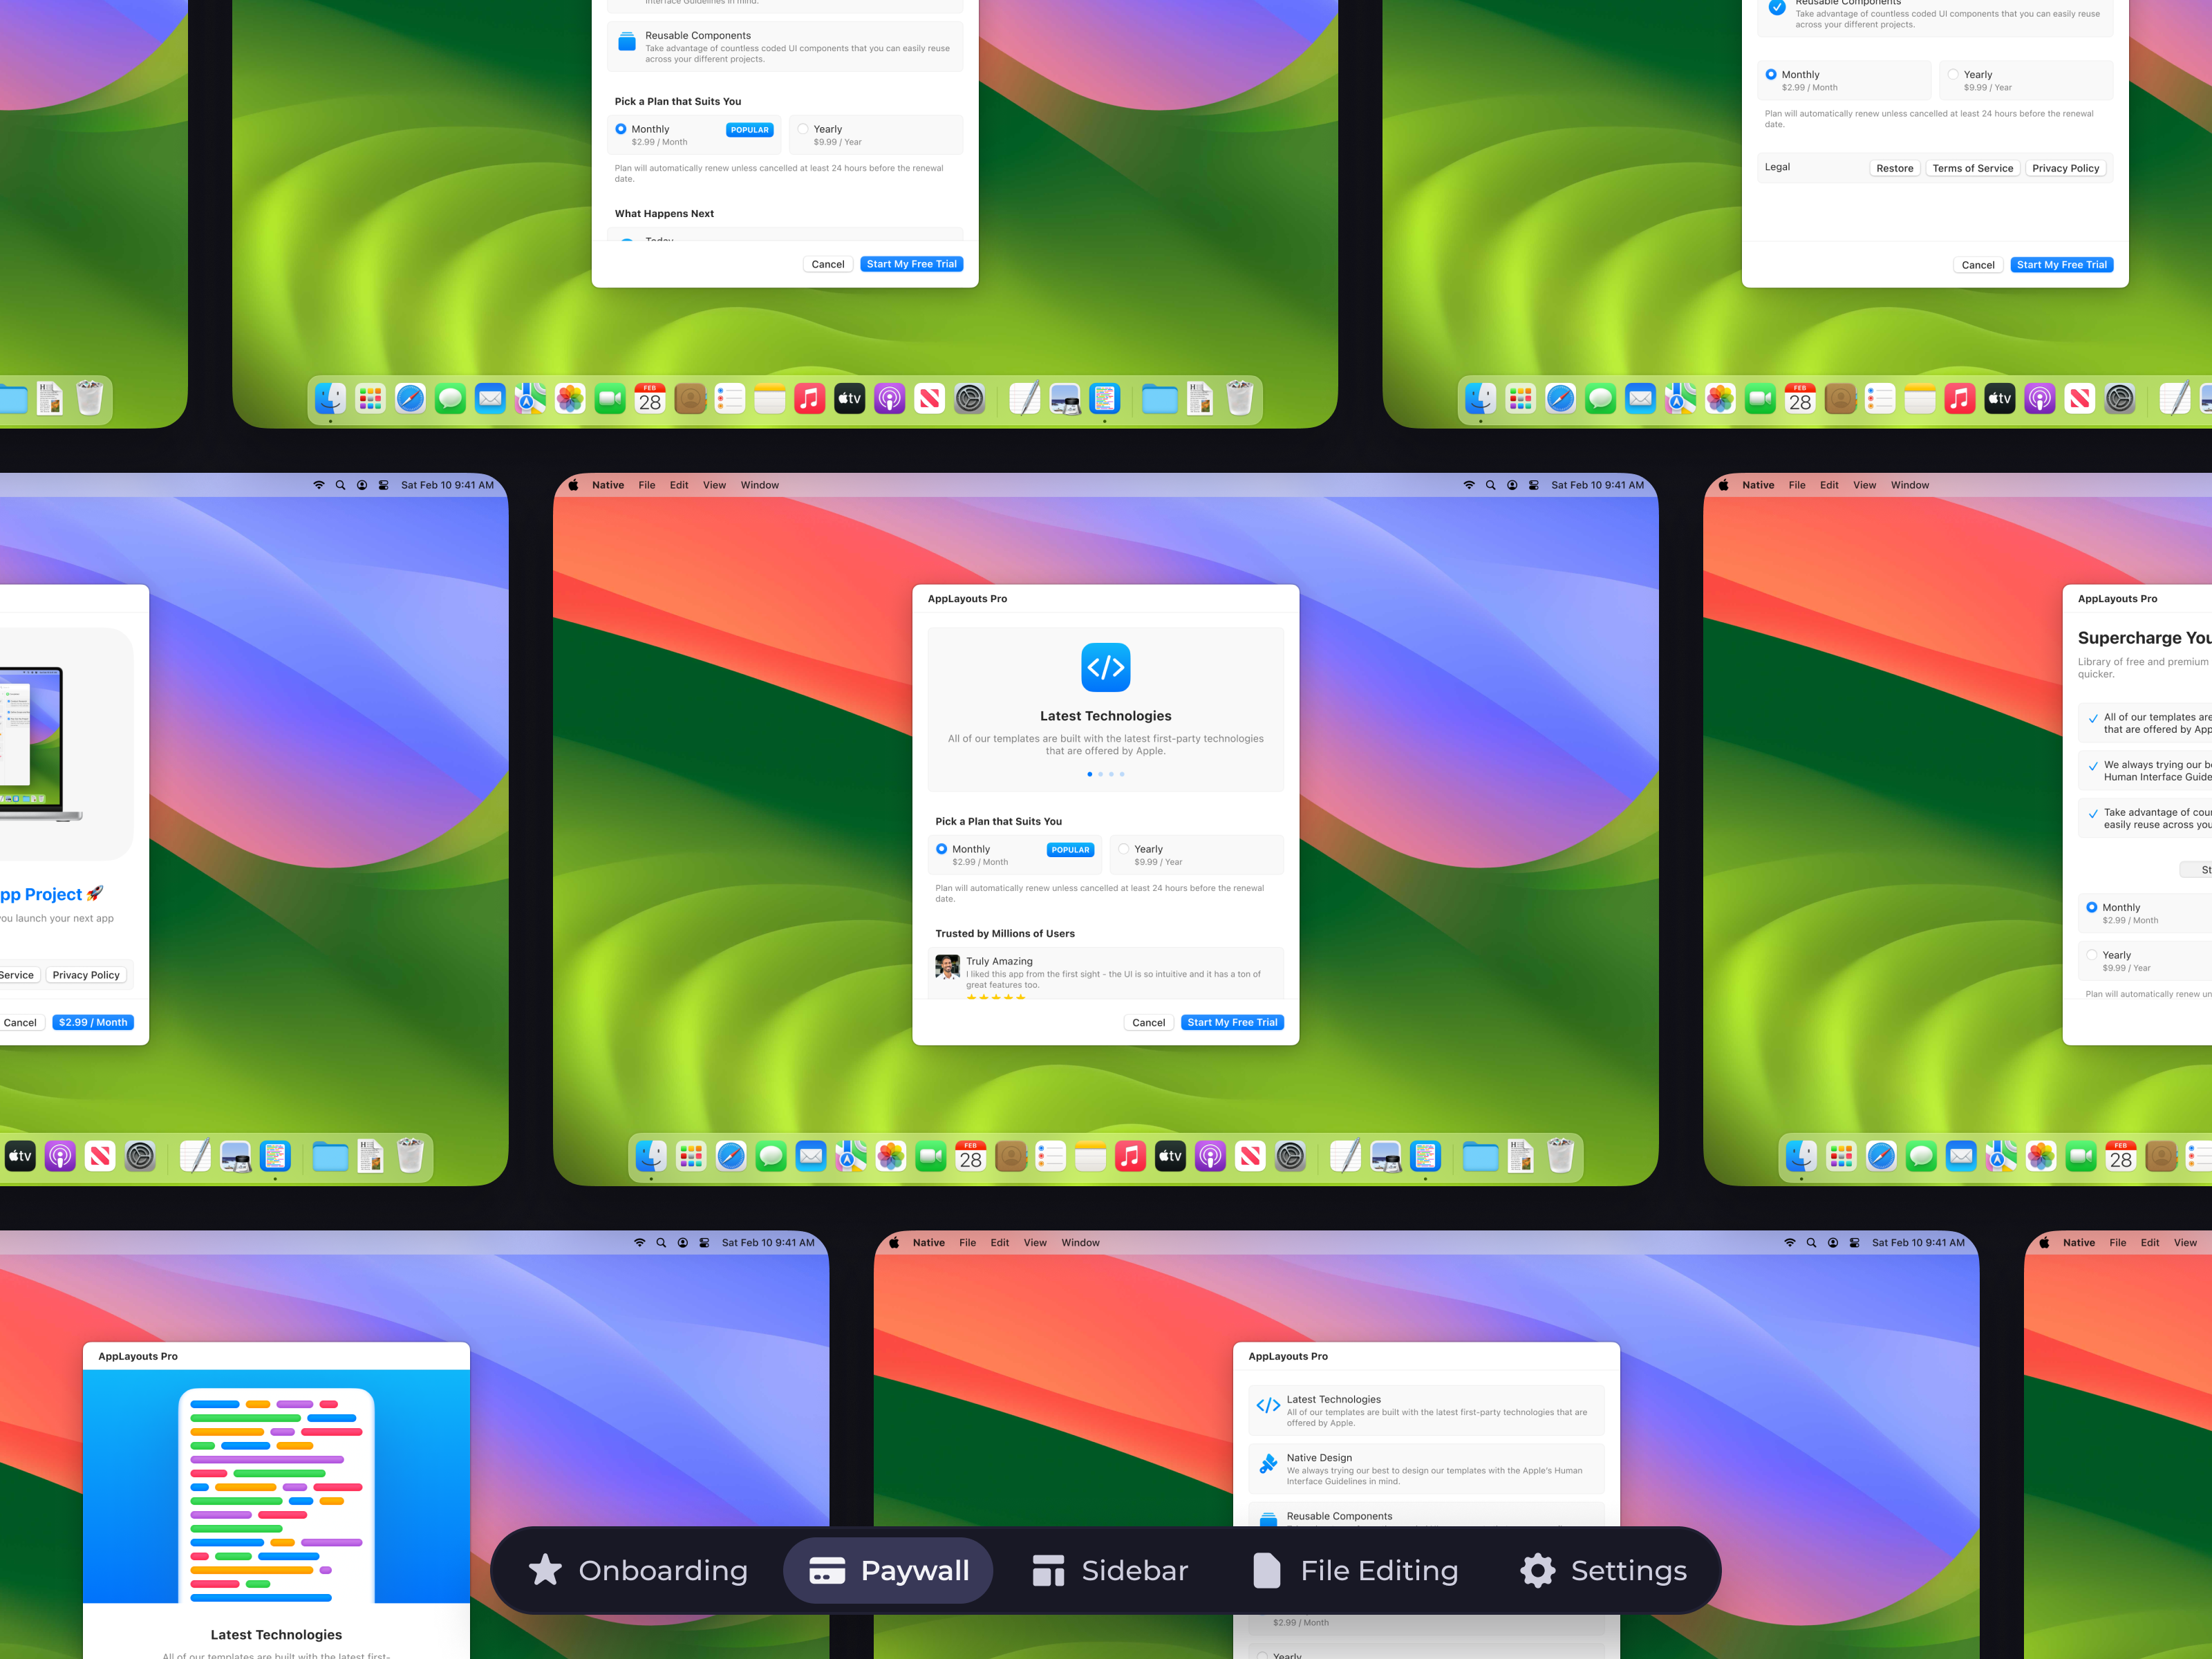
Task: Switch to the Onboarding tab
Action: [637, 1570]
